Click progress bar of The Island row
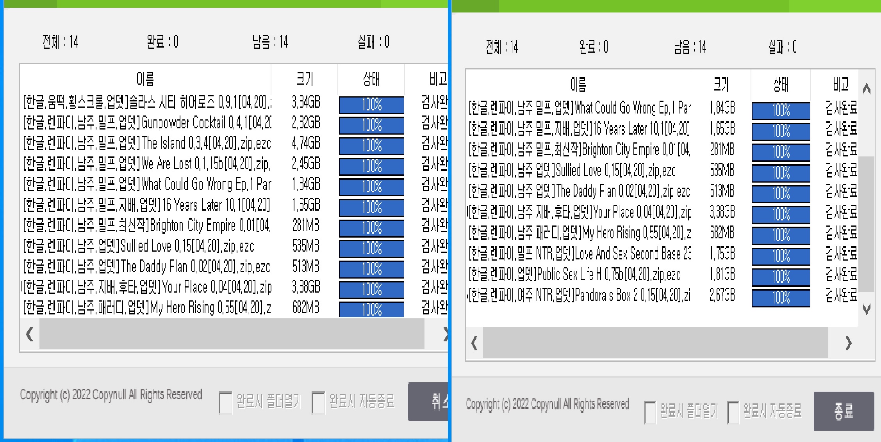 [x=371, y=146]
